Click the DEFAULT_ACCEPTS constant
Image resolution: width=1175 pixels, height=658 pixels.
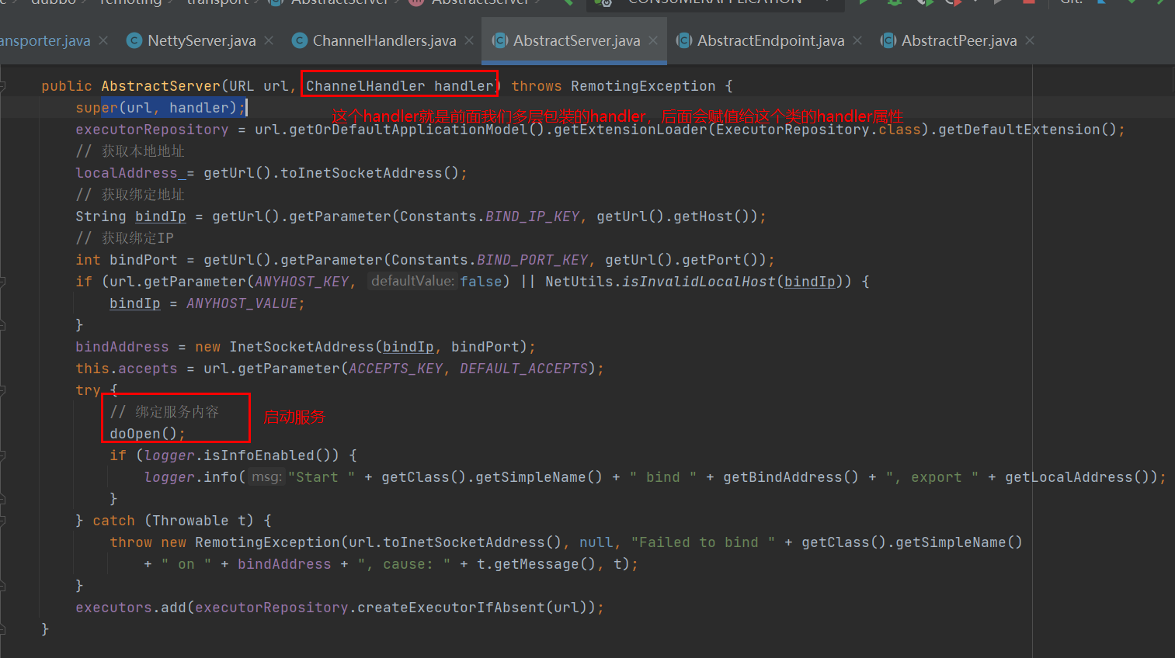point(523,369)
